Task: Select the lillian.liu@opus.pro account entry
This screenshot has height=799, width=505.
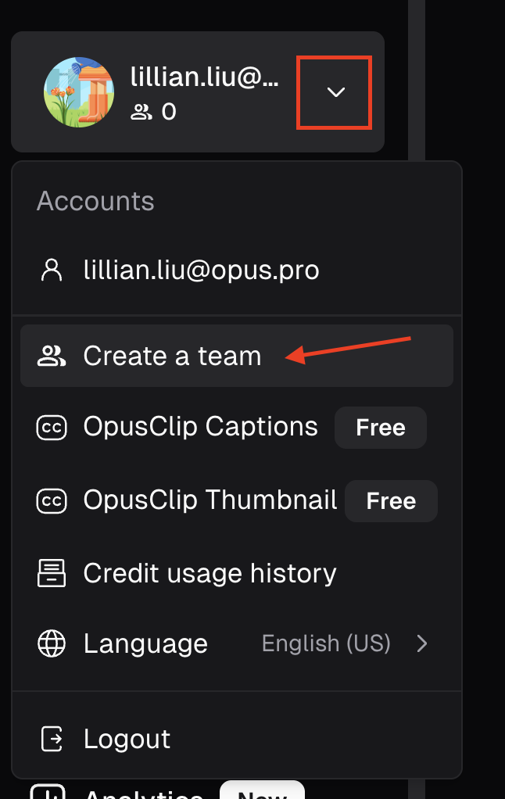Action: click(237, 270)
